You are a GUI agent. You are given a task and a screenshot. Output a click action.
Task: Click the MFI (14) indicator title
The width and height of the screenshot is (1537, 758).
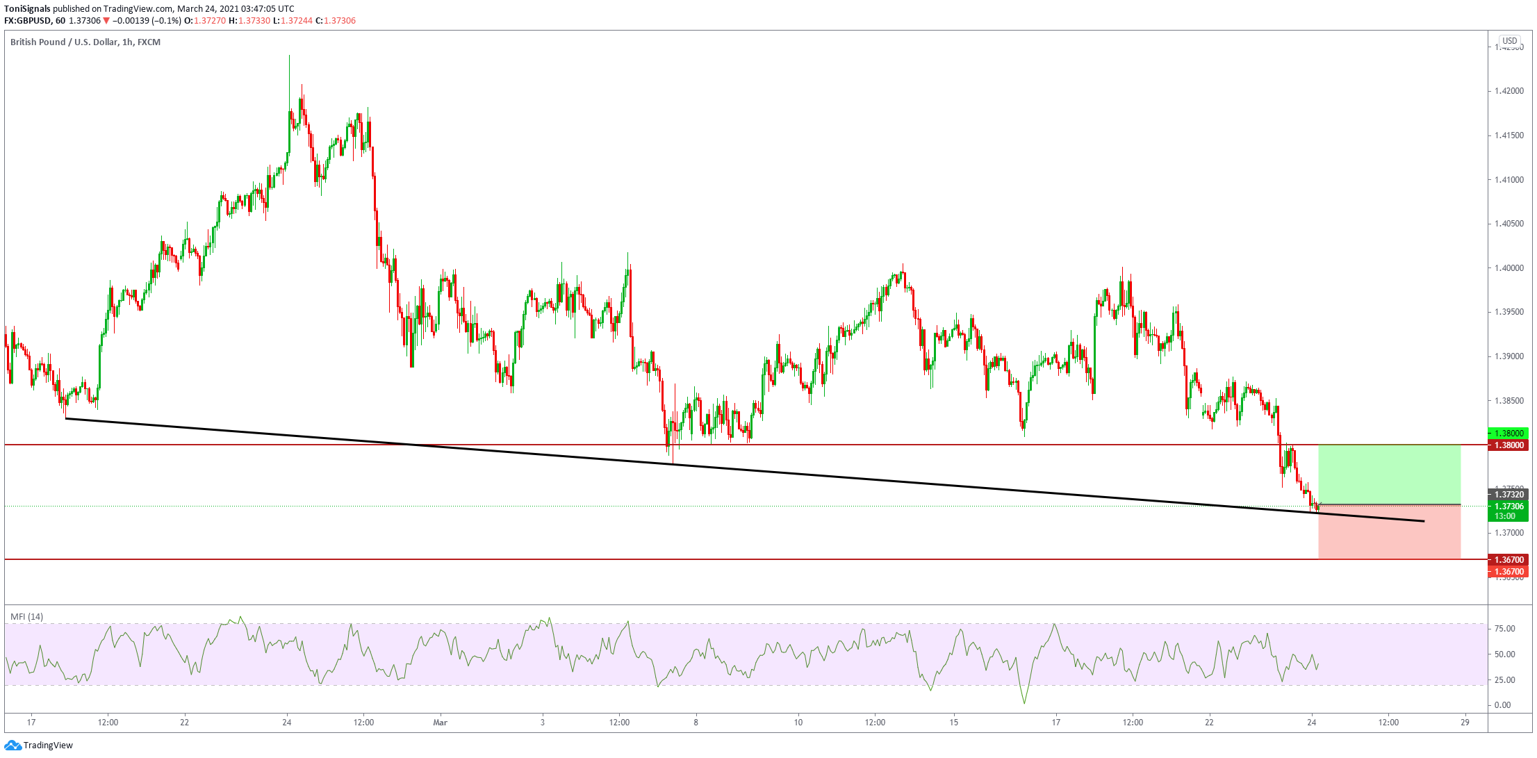(26, 617)
